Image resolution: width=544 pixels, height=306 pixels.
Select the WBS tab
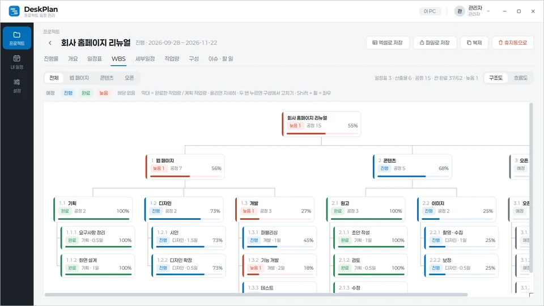pos(118,58)
